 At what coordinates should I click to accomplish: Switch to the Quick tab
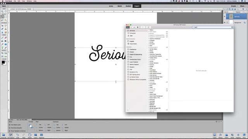120,6
